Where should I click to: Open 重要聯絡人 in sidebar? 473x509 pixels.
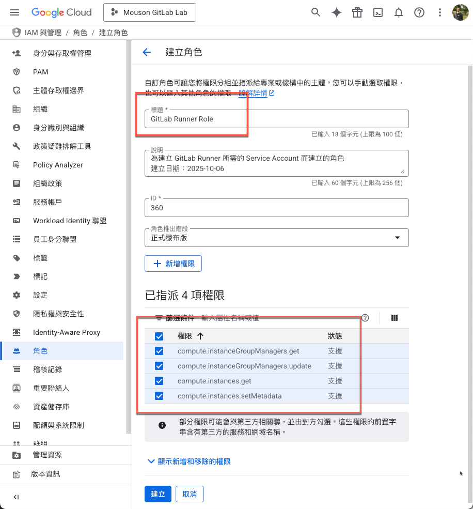pyautogui.click(x=62, y=388)
